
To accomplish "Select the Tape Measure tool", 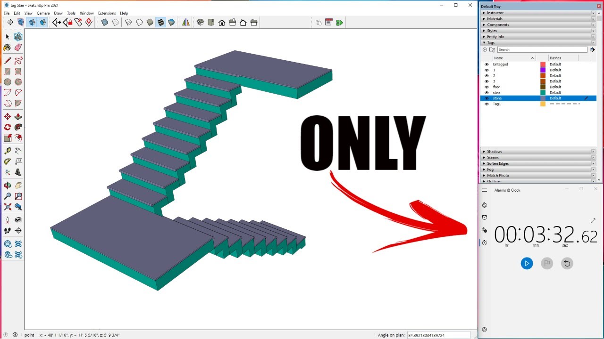I will click(x=8, y=151).
